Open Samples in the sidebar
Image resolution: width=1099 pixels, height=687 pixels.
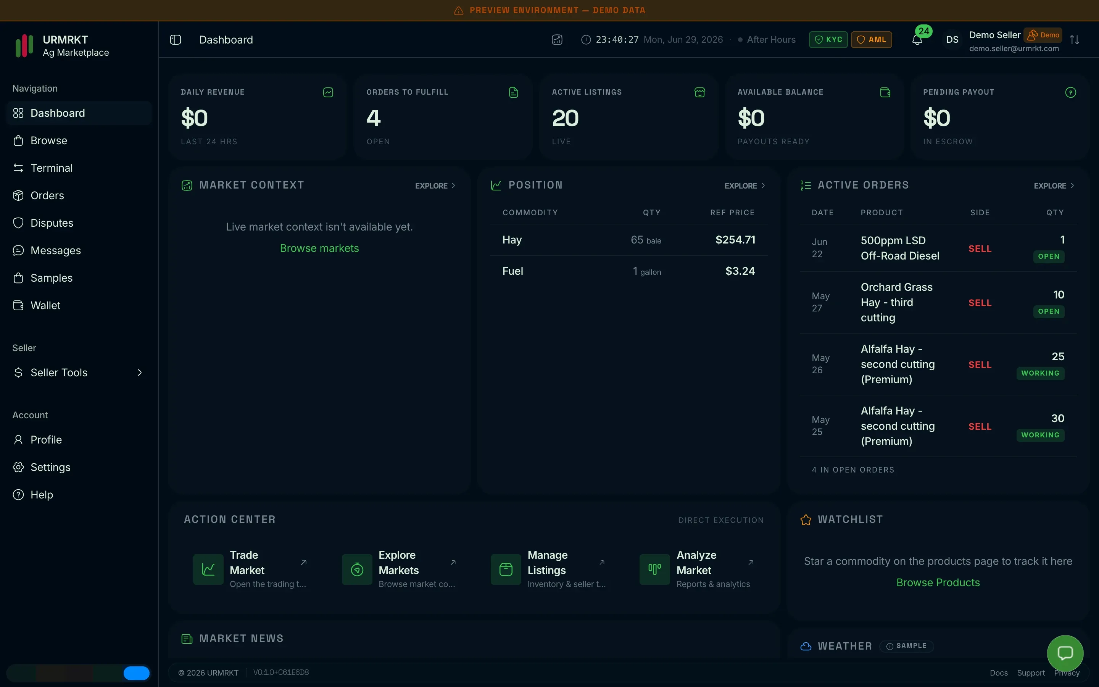point(79,278)
